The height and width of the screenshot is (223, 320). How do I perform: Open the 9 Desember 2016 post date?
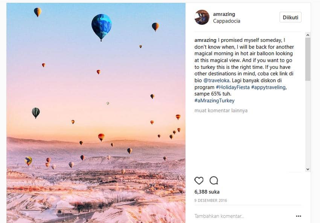pyautogui.click(x=210, y=200)
